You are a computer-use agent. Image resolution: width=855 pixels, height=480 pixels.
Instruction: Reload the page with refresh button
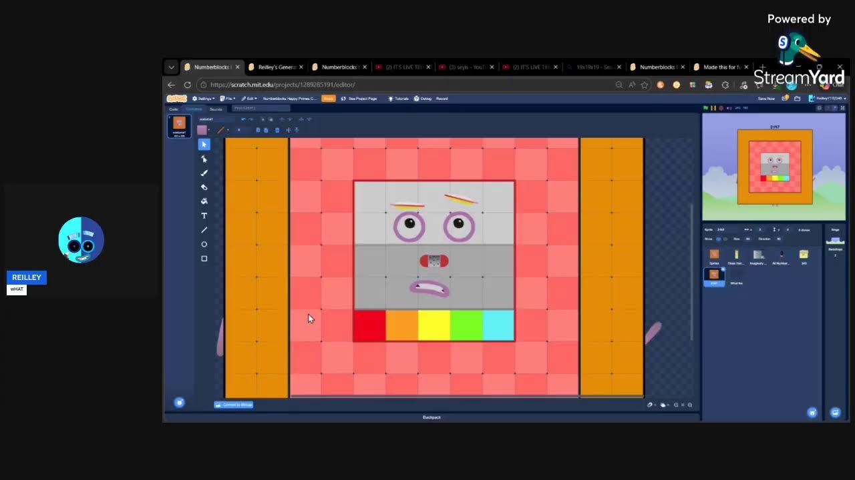point(187,85)
